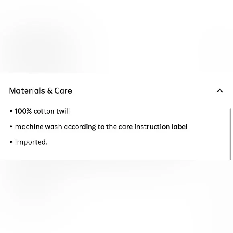Click the word machine in the list

pos(29,127)
